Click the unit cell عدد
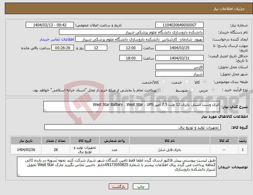 click(x=114, y=150)
